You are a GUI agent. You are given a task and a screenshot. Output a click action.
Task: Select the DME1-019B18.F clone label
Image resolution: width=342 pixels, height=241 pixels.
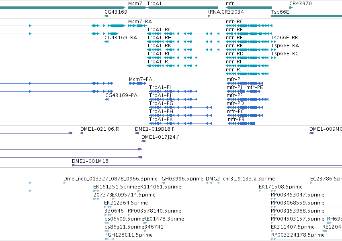click(155, 129)
